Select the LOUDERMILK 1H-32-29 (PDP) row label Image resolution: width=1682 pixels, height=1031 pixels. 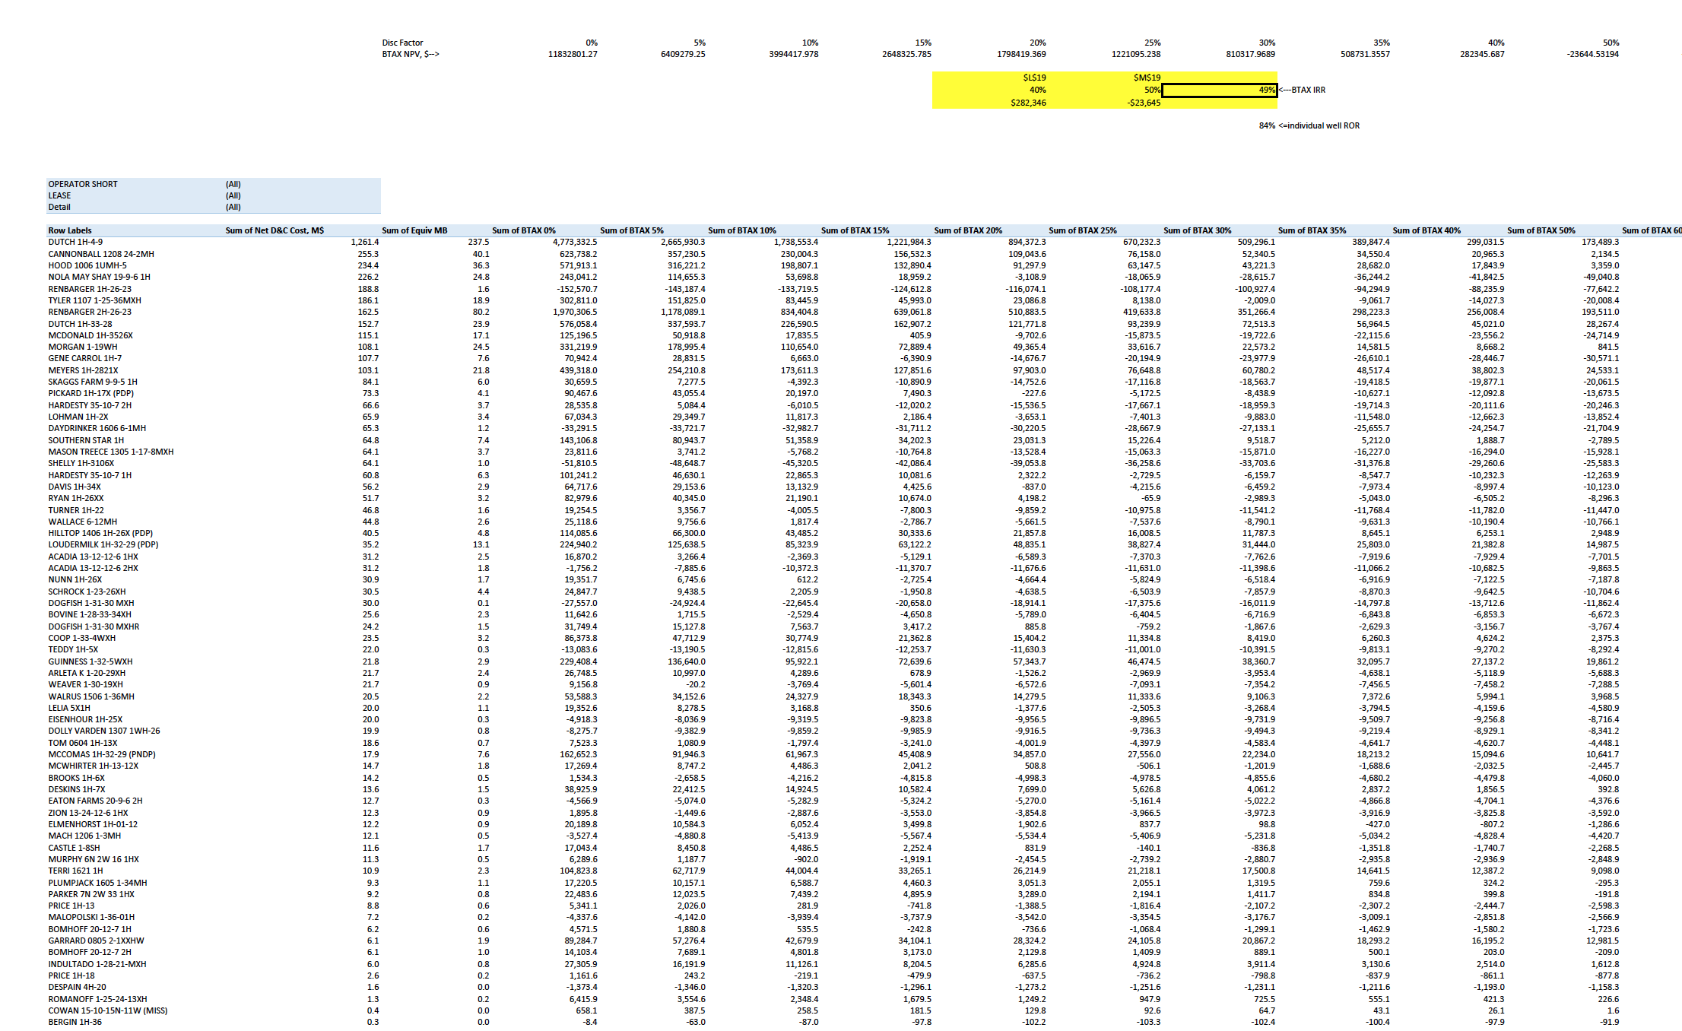point(103,544)
